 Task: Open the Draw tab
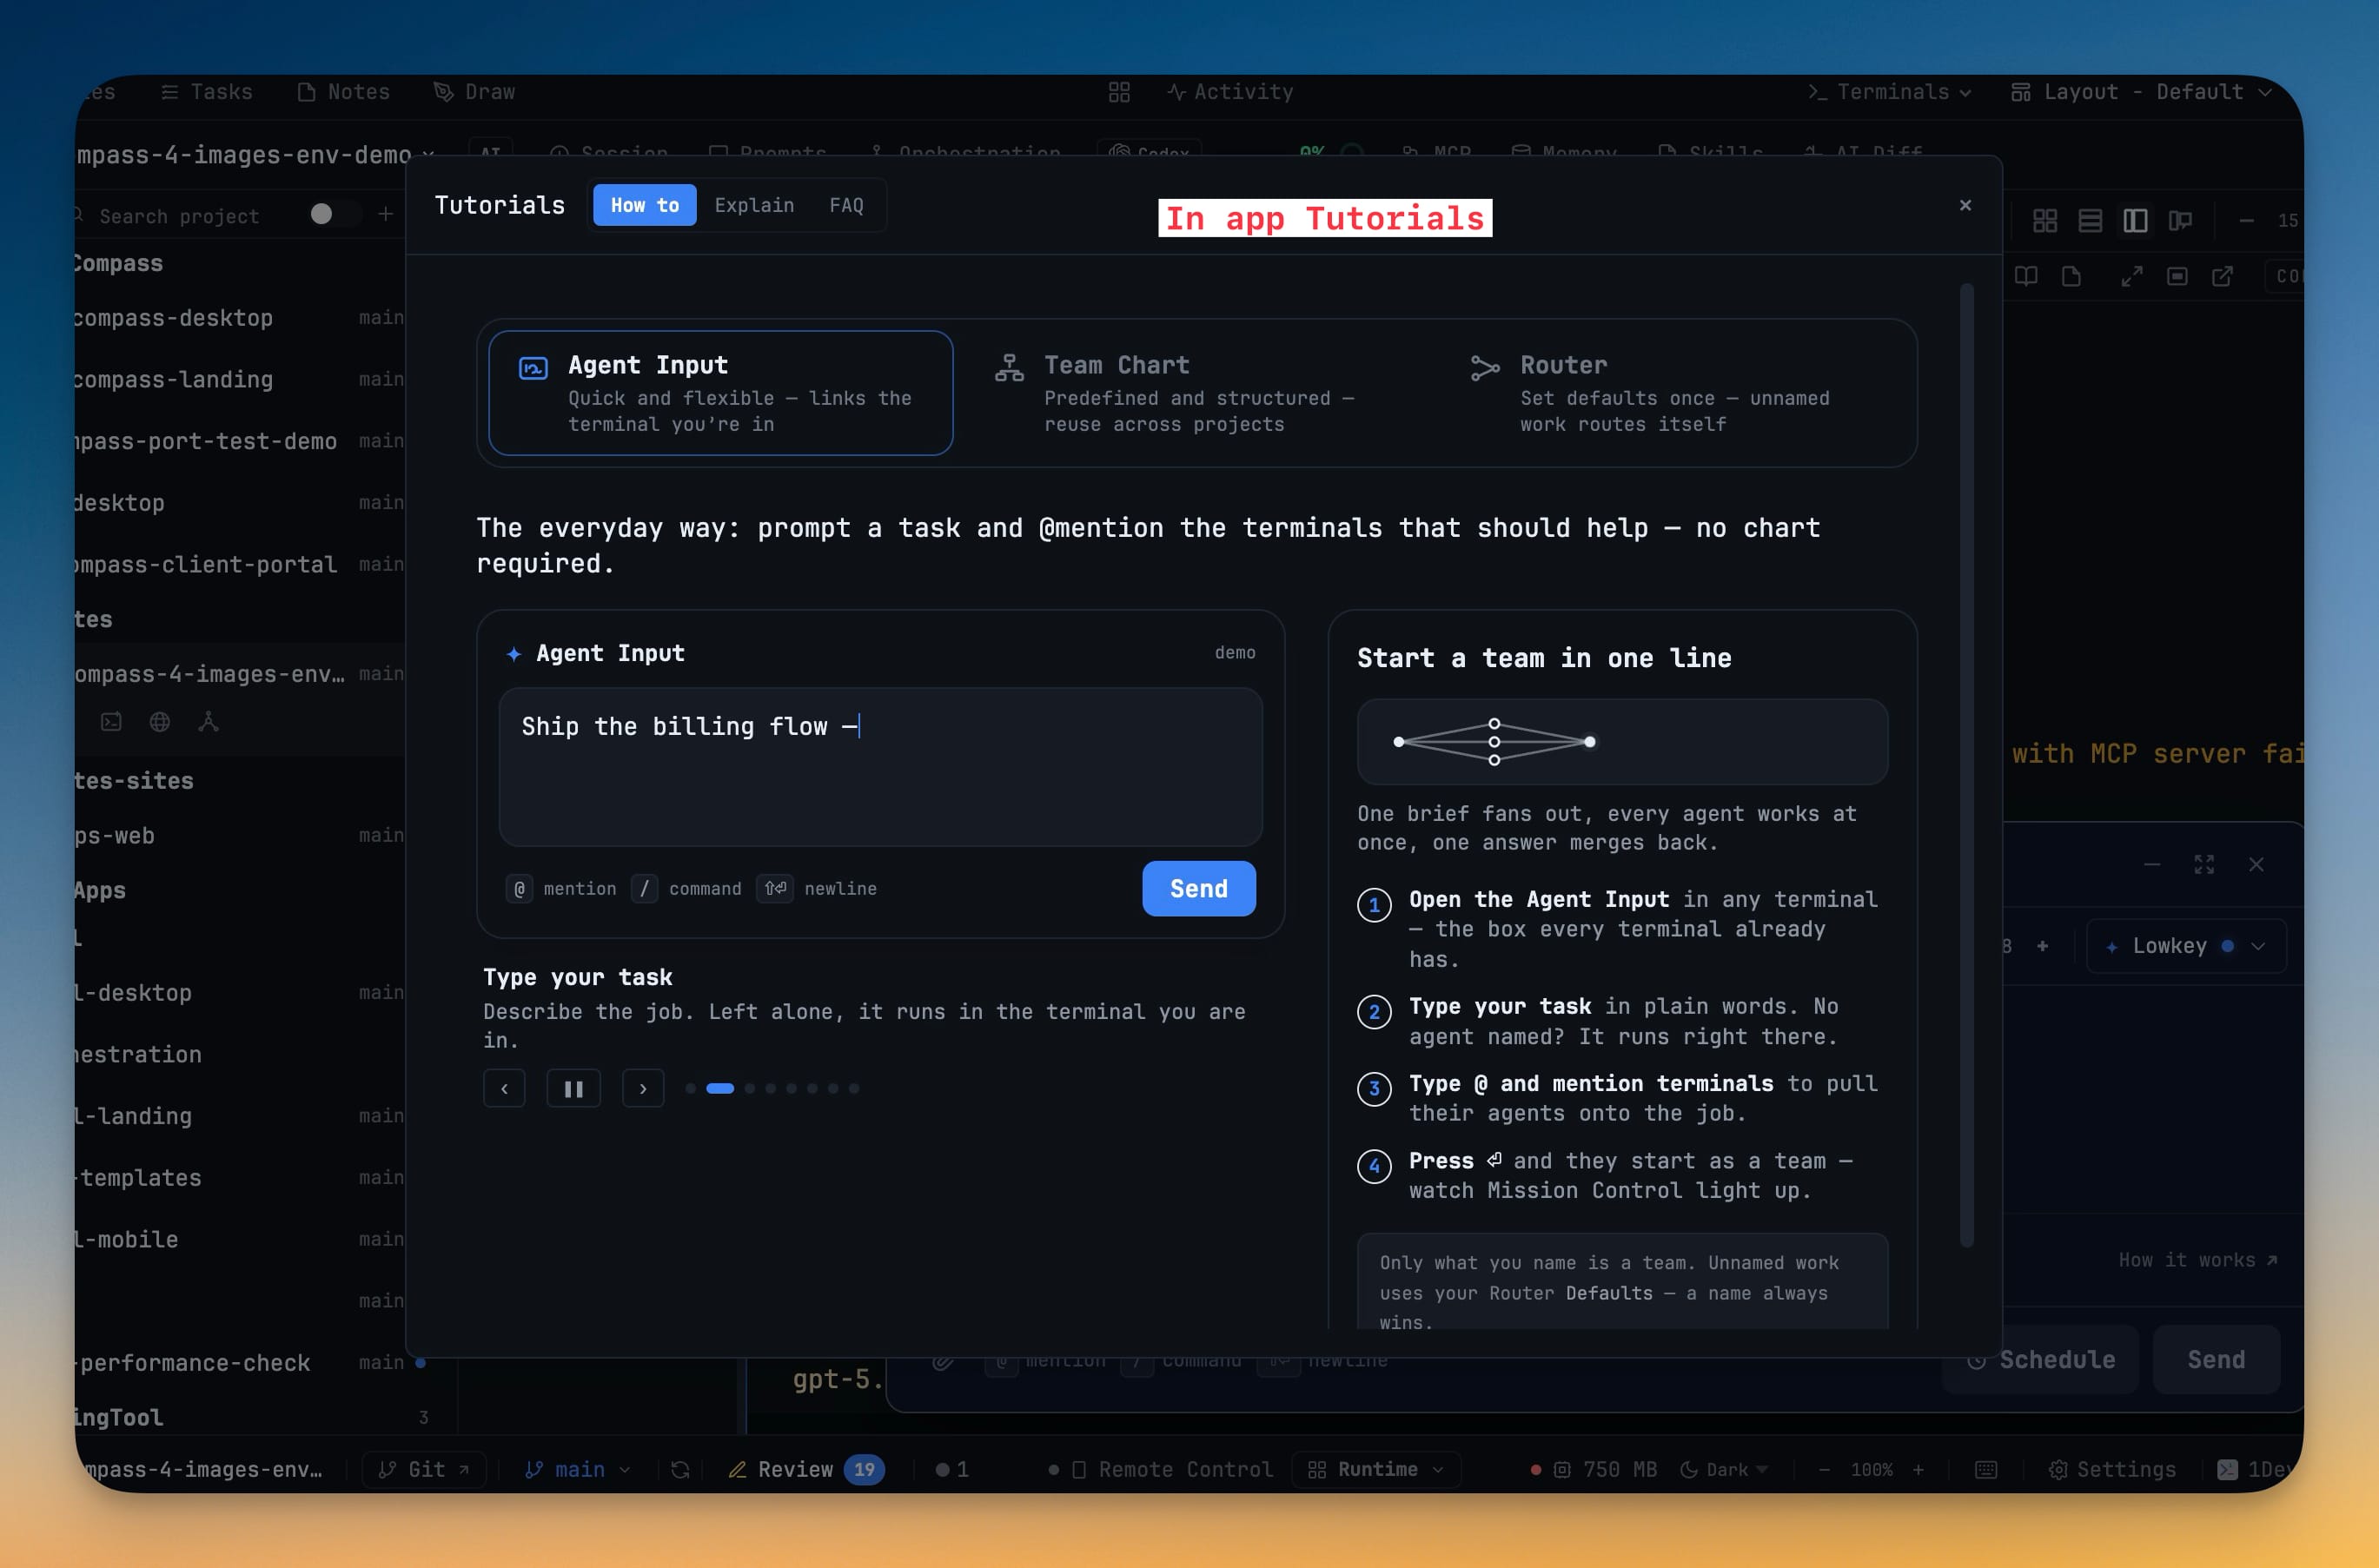(475, 92)
